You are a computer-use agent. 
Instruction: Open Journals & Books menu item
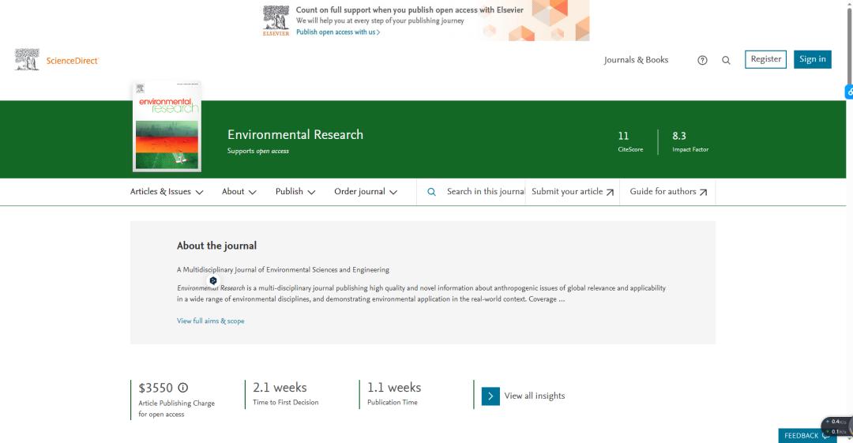pos(636,60)
